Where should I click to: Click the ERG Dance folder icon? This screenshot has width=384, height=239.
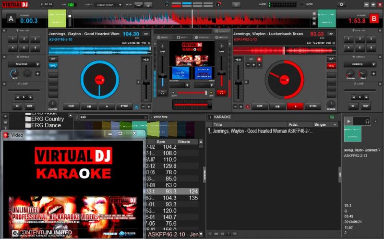pyautogui.click(x=28, y=125)
